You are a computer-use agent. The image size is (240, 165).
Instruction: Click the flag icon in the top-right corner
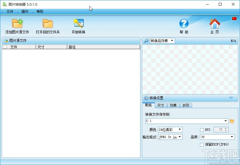pyautogui.click(x=234, y=18)
